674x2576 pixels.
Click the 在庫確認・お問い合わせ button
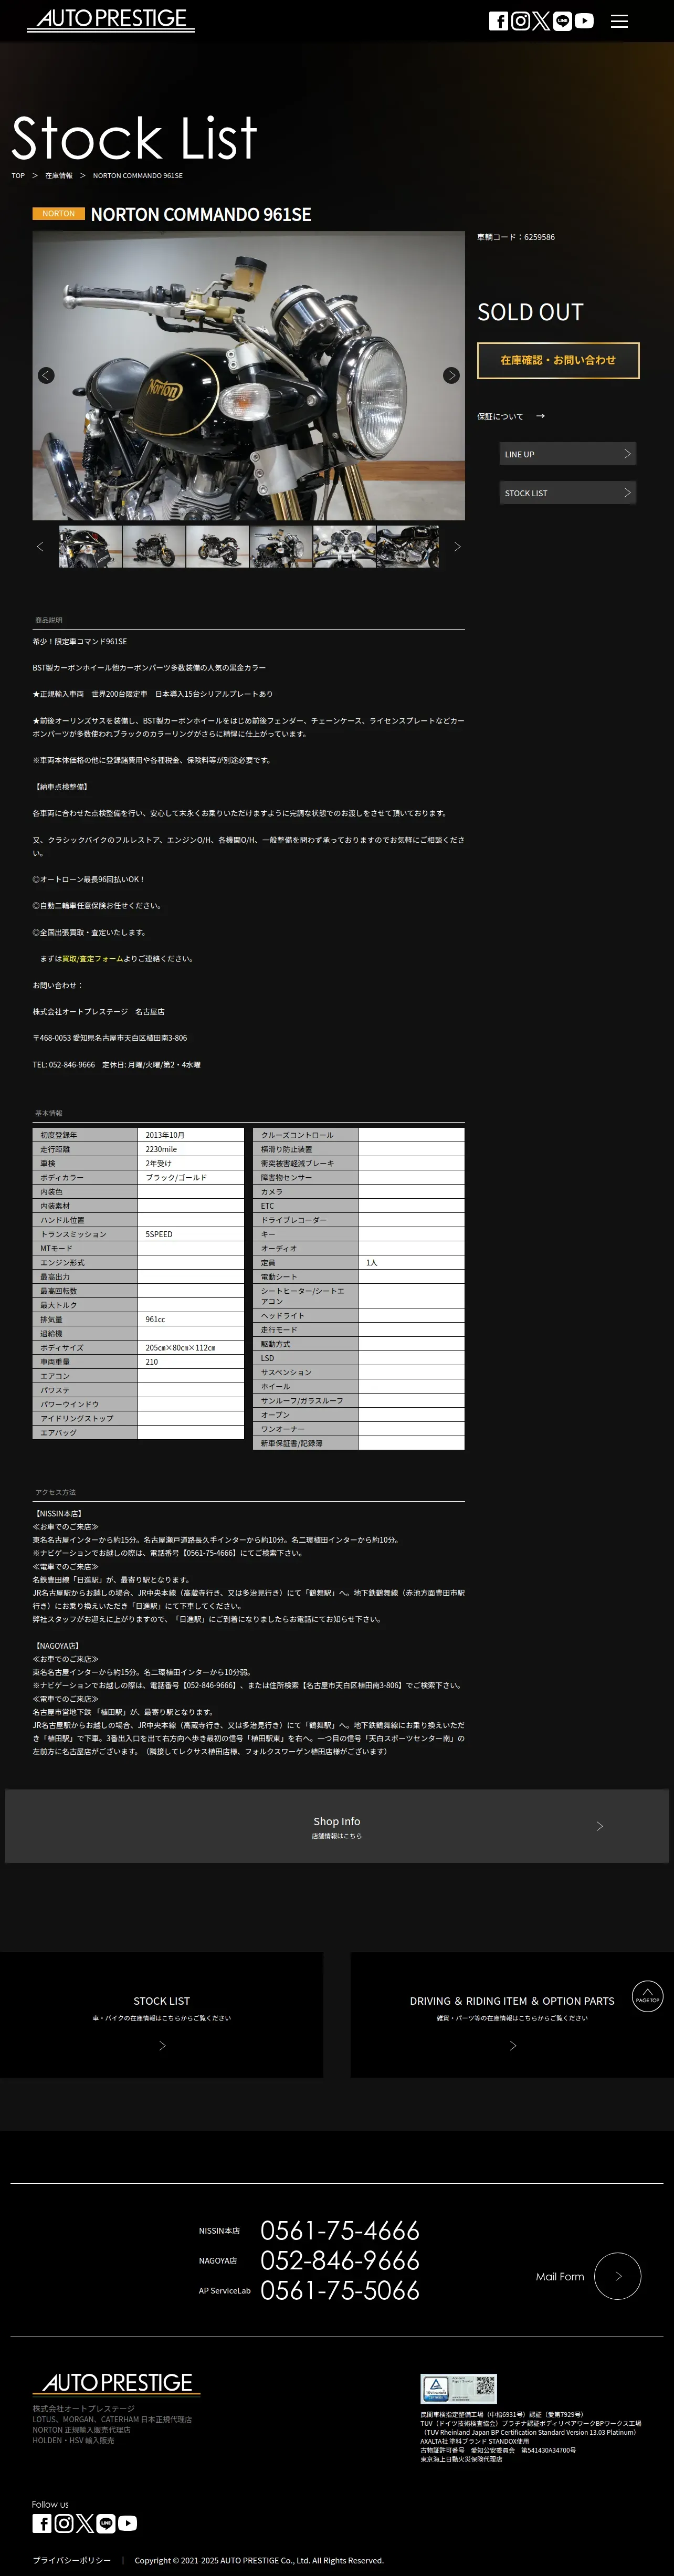pos(558,360)
